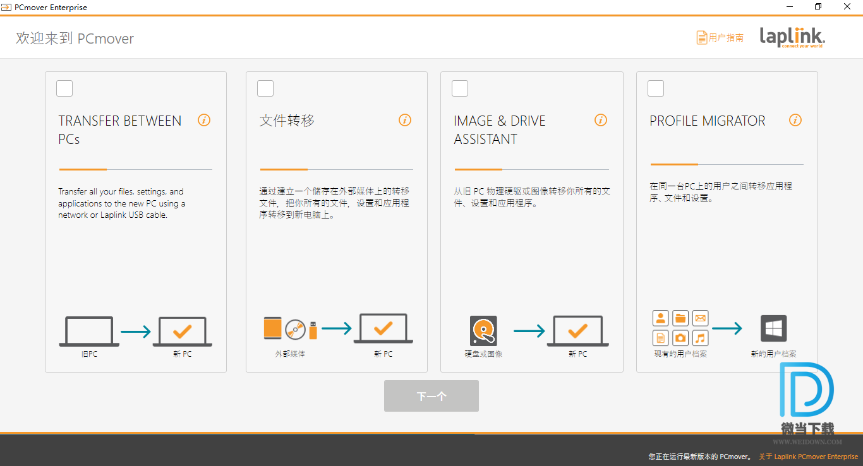Minimize the PCmover Enterprise window
Viewport: 863px width, 466px height.
[789, 7]
